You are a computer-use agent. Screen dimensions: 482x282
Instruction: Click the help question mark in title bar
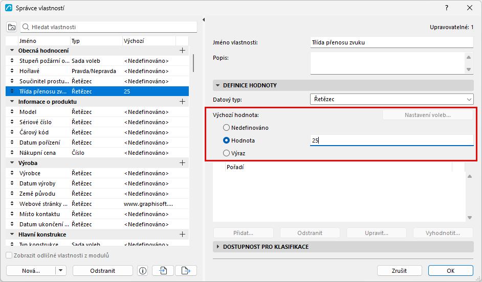tap(447, 8)
